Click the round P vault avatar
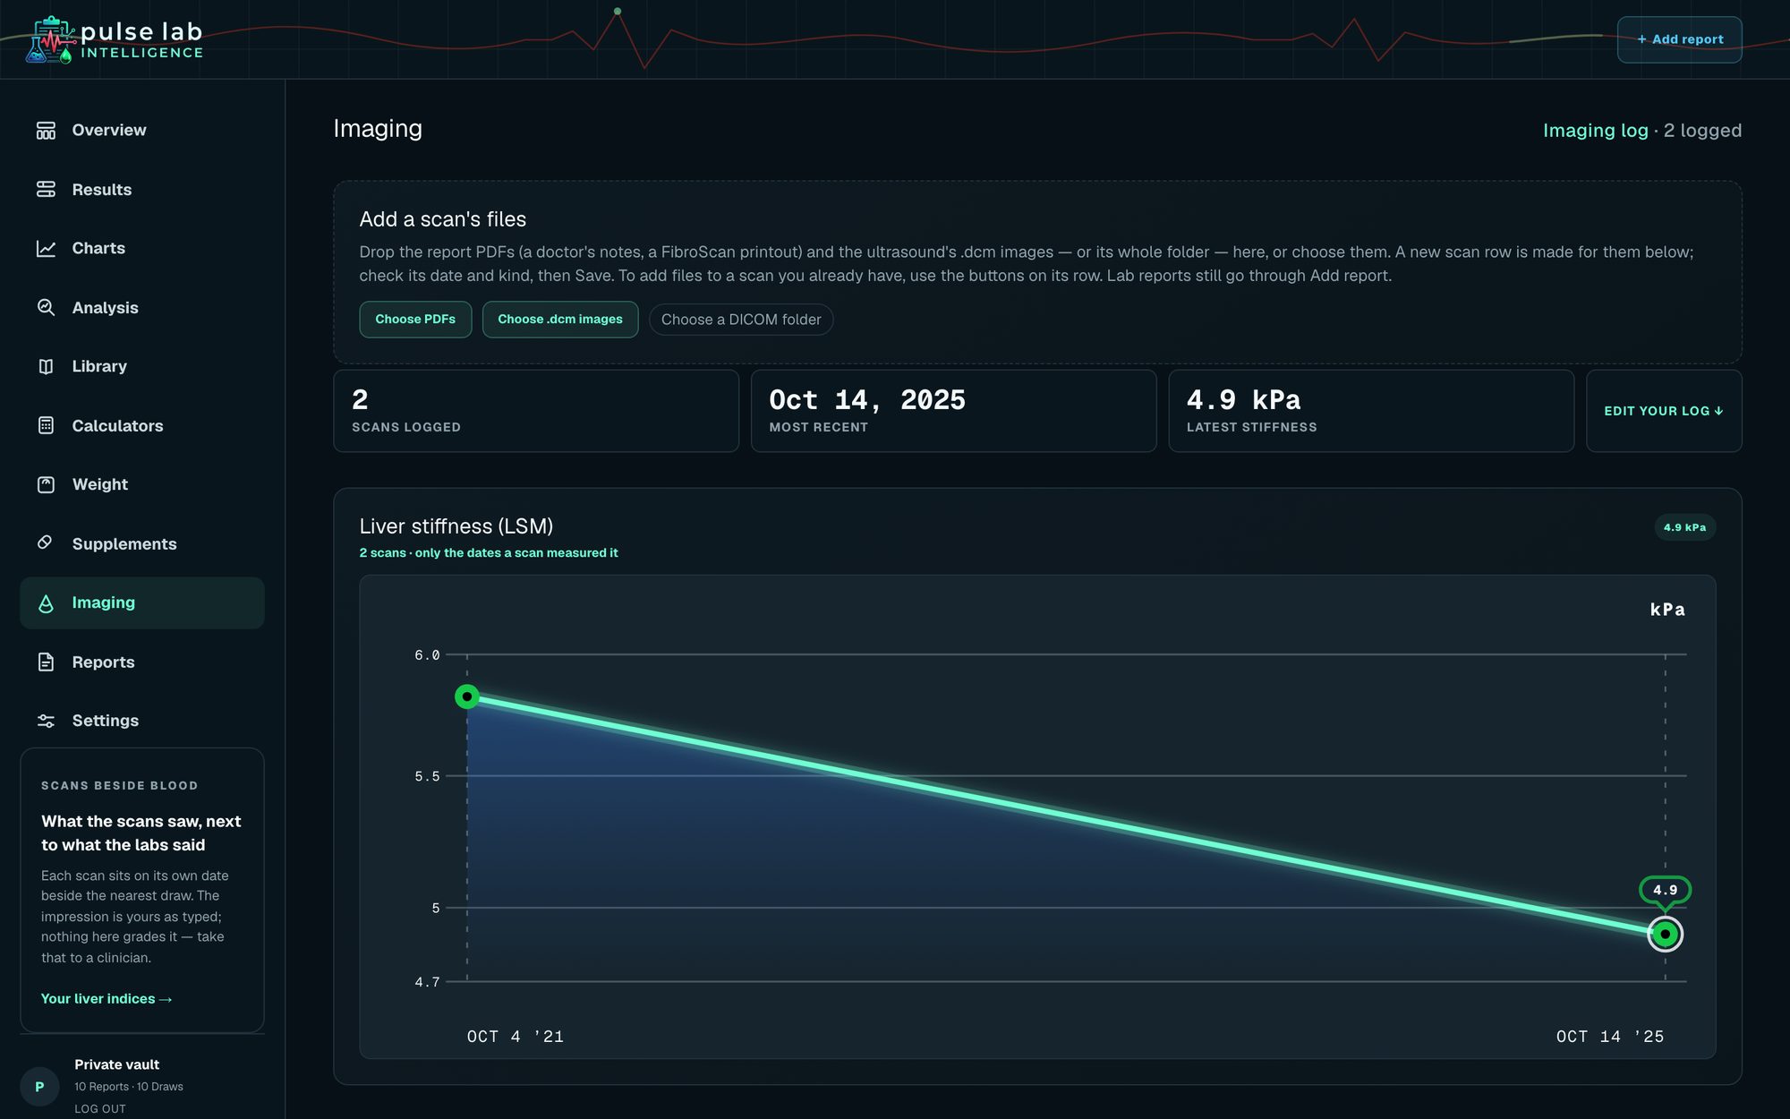 point(39,1087)
